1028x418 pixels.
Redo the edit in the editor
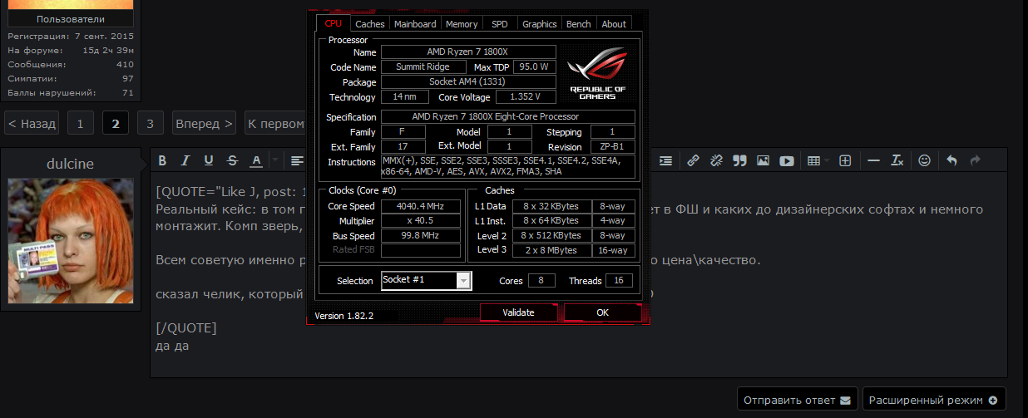click(975, 160)
